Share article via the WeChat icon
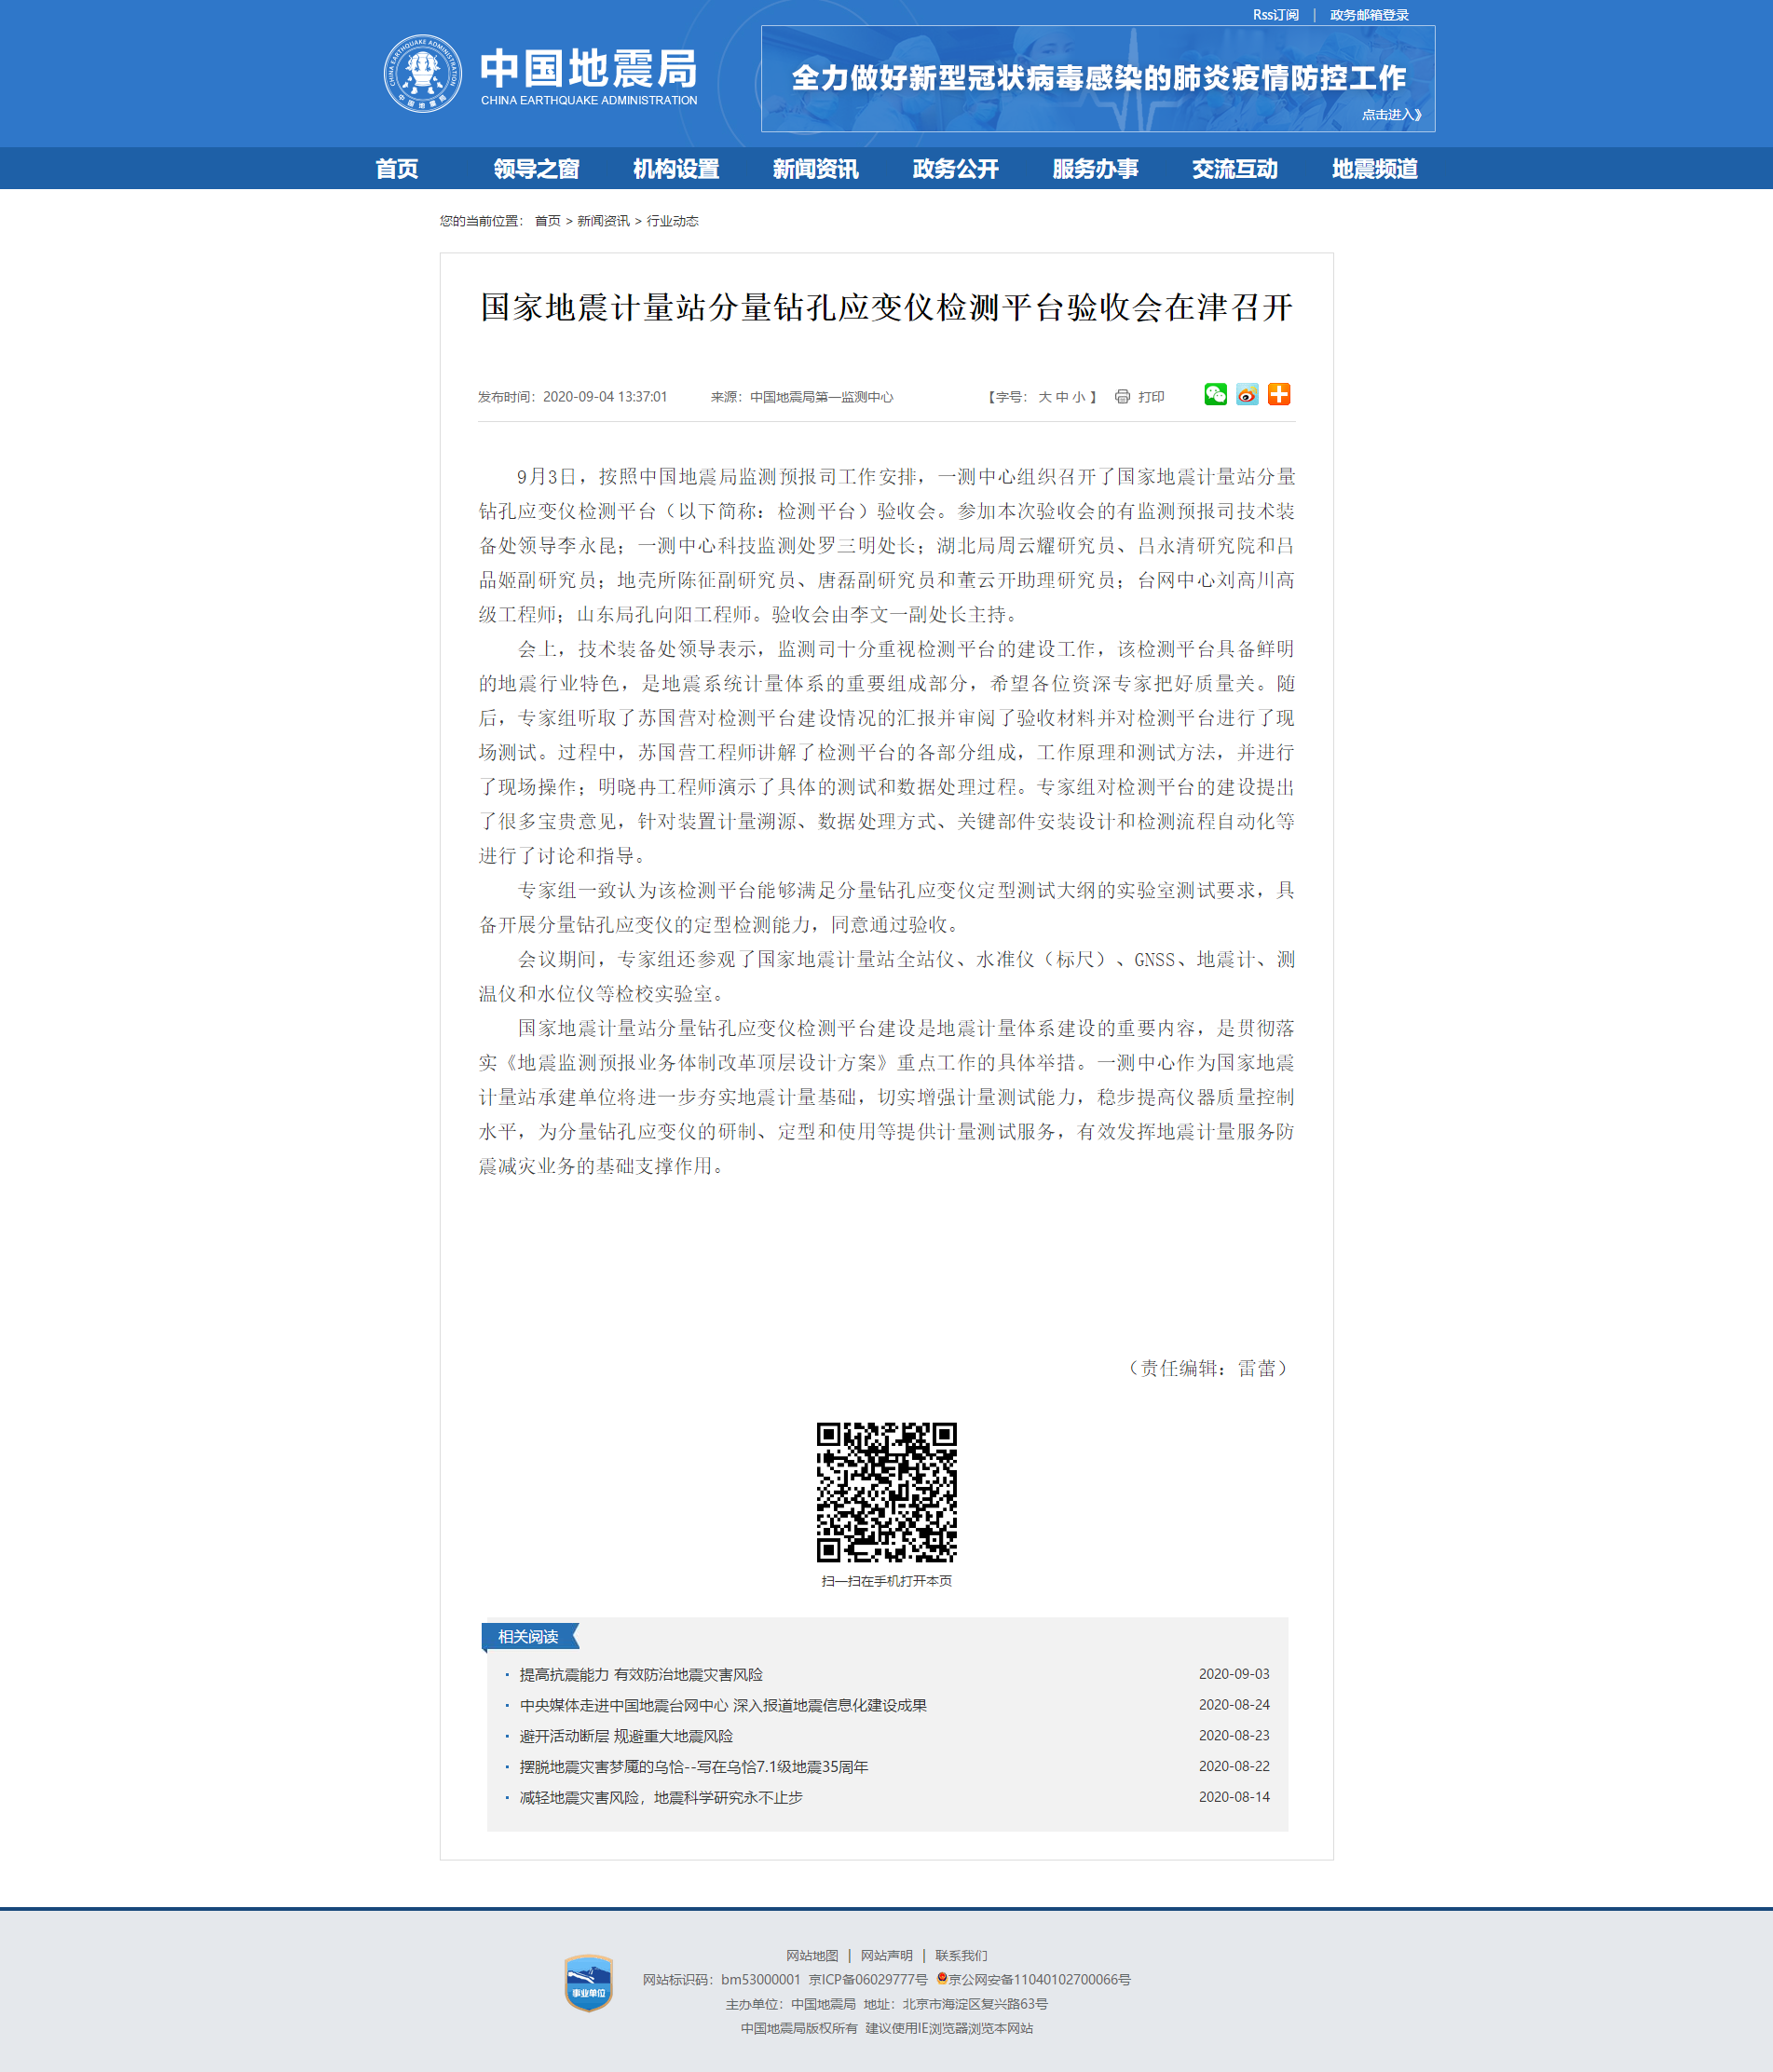This screenshot has height=2072, width=1773. tap(1216, 395)
